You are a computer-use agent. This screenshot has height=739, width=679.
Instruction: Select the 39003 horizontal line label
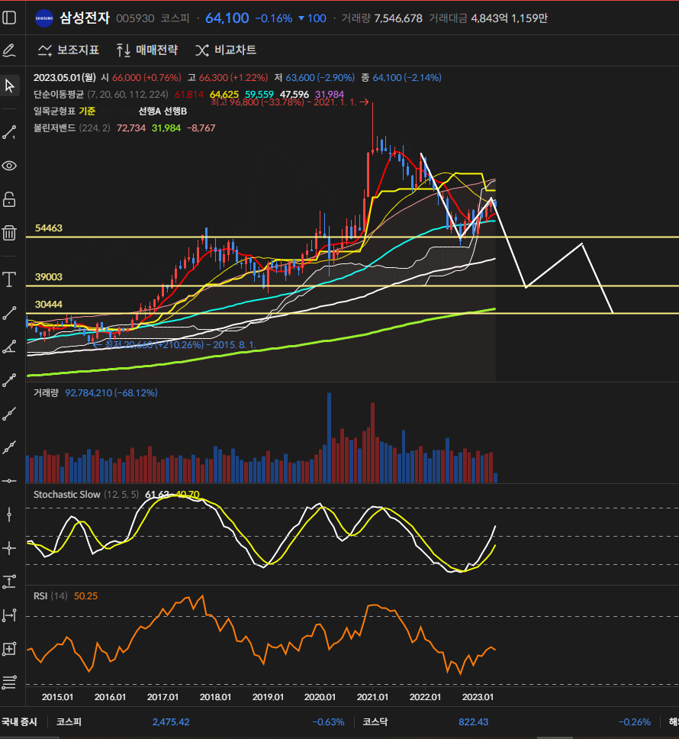pos(49,276)
